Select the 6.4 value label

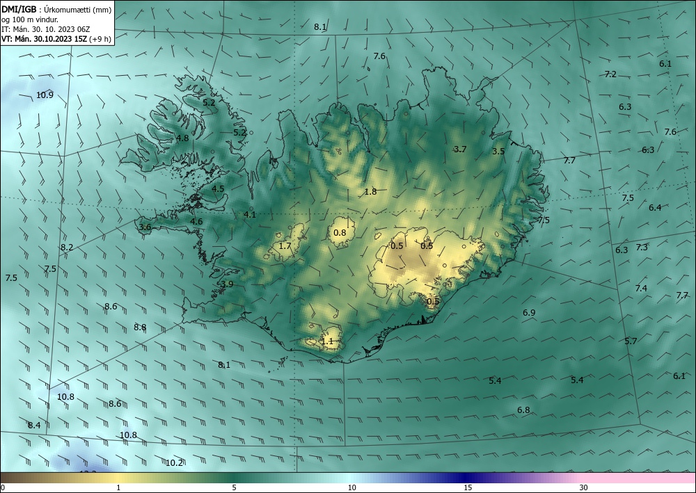pos(655,207)
